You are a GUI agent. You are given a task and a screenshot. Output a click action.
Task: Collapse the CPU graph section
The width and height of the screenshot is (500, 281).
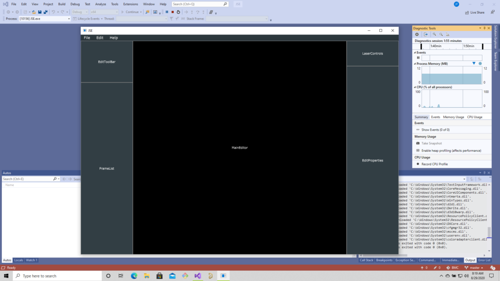tap(415, 87)
